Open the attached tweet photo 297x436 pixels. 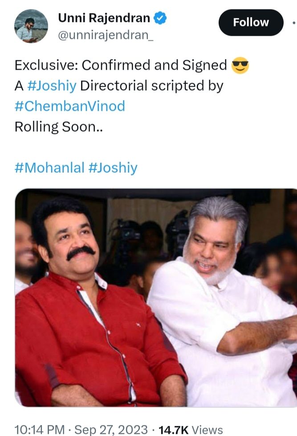(156, 298)
